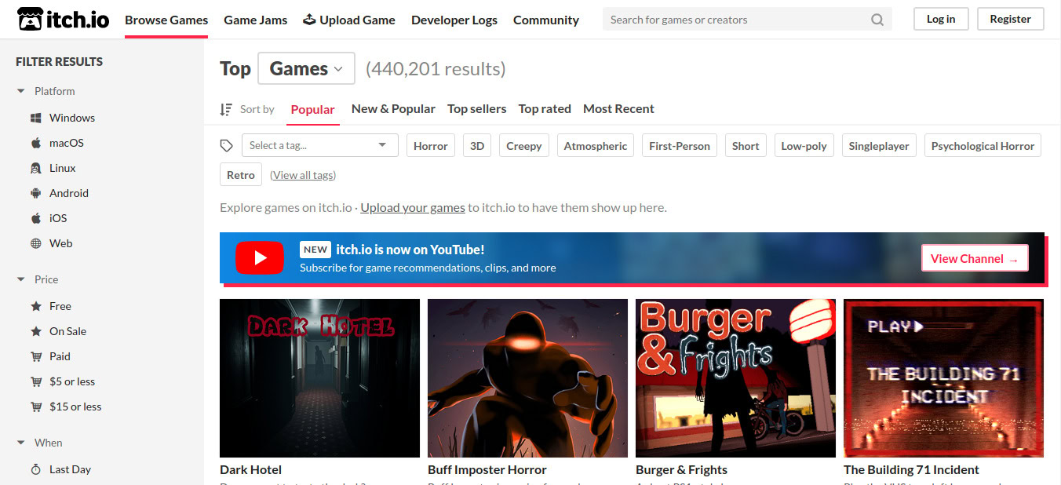Image resolution: width=1061 pixels, height=485 pixels.
Task: Open the Buff Imposter Horror thumbnail
Action: tap(527, 378)
